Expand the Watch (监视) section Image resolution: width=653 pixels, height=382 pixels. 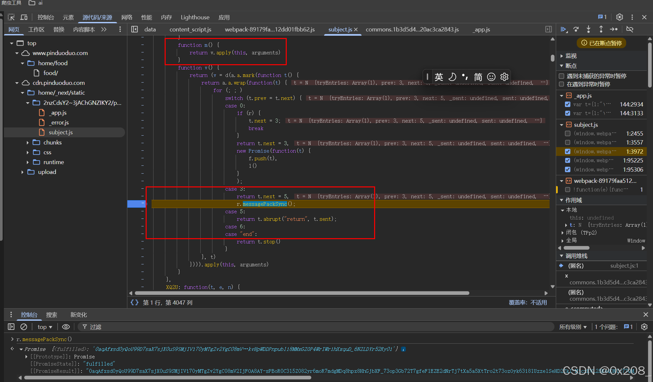(x=562, y=56)
